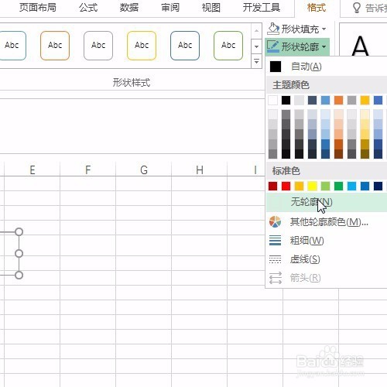
Task: Select column G header
Action: (144, 170)
